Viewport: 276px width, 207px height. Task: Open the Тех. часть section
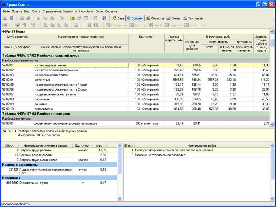coord(193,18)
